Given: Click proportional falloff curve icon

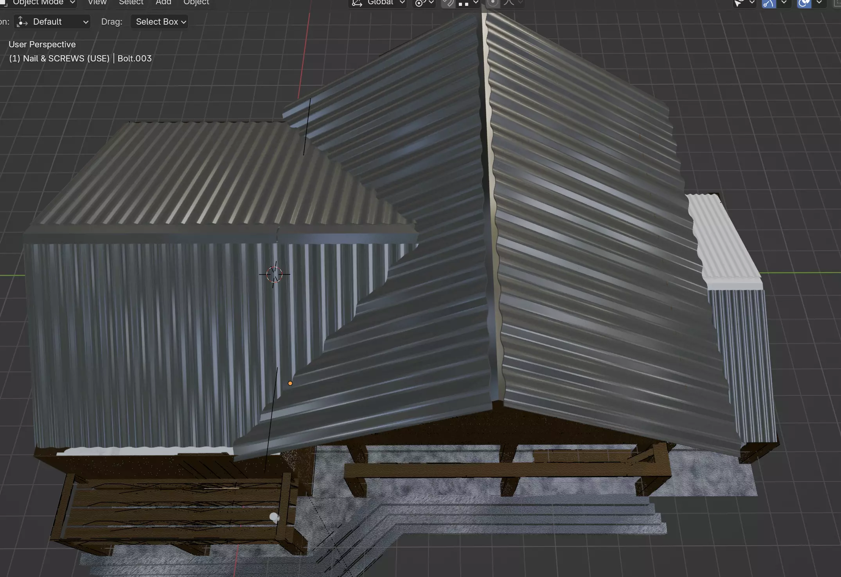Looking at the screenshot, I should click(x=509, y=3).
